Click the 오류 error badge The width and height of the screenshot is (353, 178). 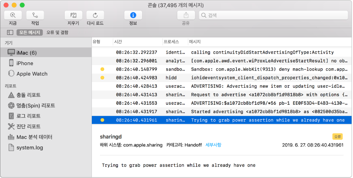click(338, 136)
